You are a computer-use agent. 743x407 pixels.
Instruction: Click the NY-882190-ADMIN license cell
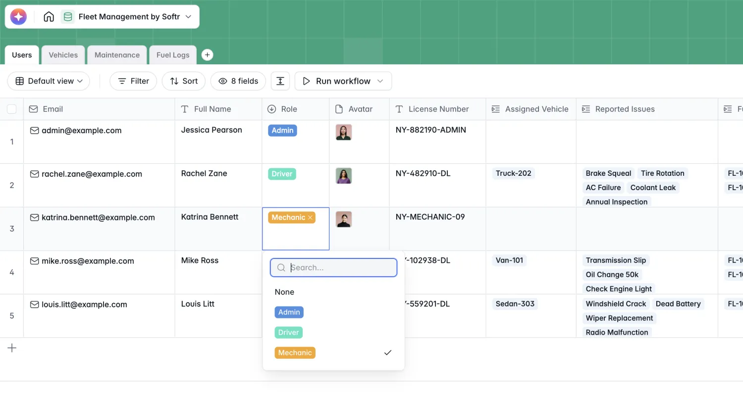point(437,142)
